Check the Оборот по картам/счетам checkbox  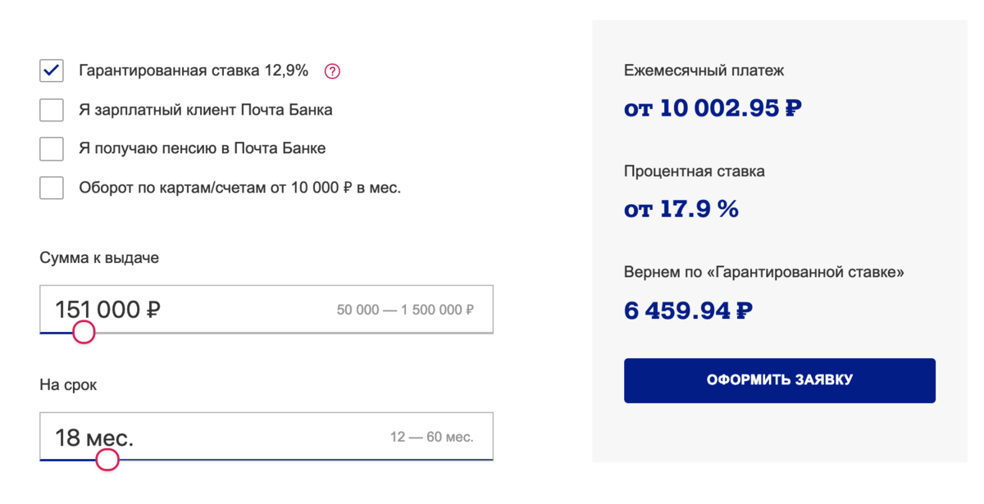(52, 188)
